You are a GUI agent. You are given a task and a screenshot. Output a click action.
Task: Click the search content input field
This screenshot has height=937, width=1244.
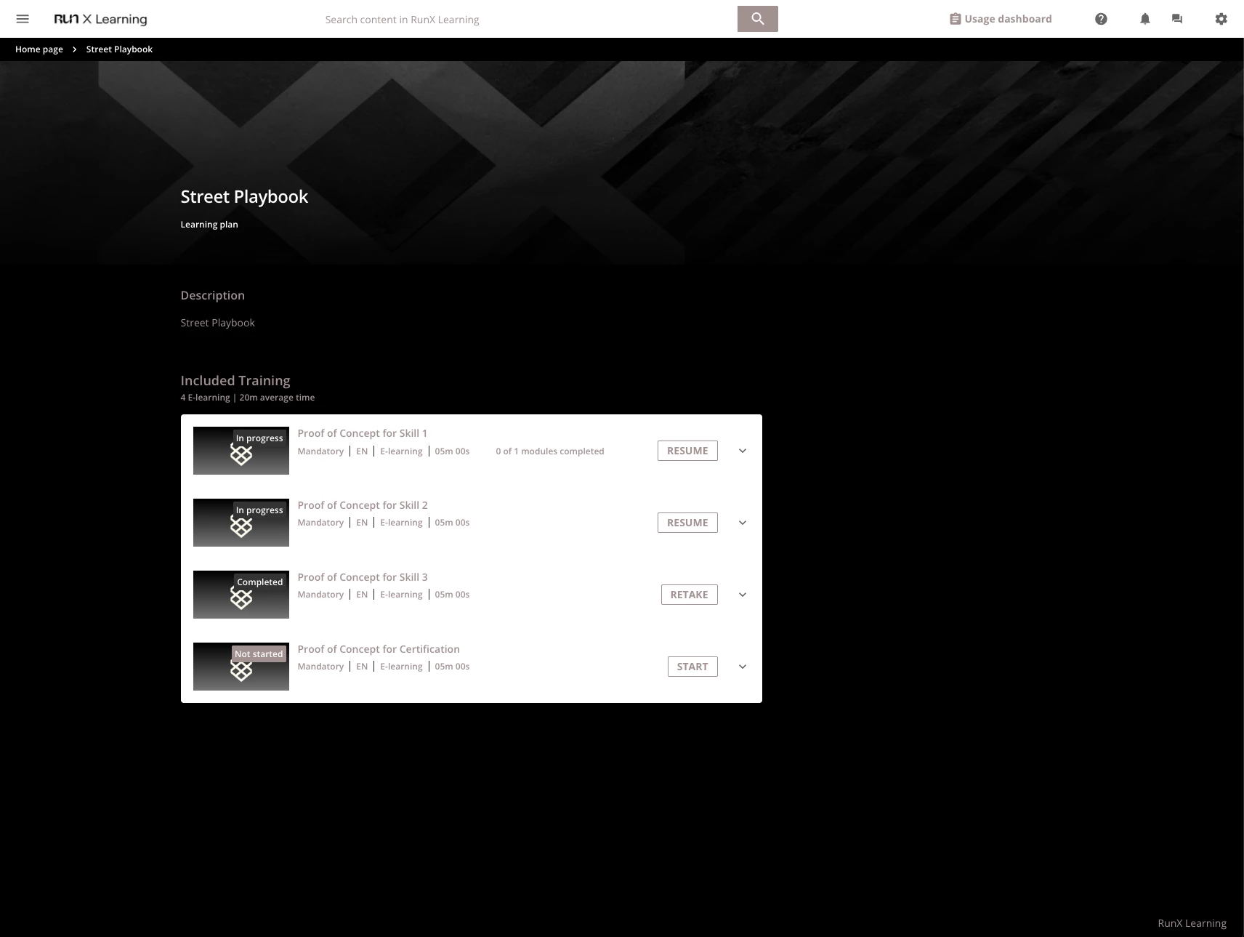point(529,19)
